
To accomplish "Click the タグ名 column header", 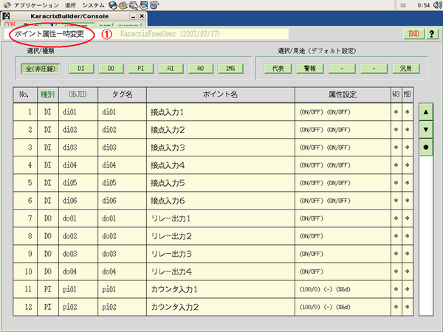I will click(x=122, y=94).
